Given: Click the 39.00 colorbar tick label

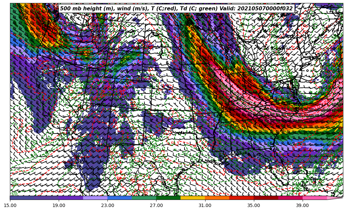Looking at the screenshot, I should coord(303,205).
